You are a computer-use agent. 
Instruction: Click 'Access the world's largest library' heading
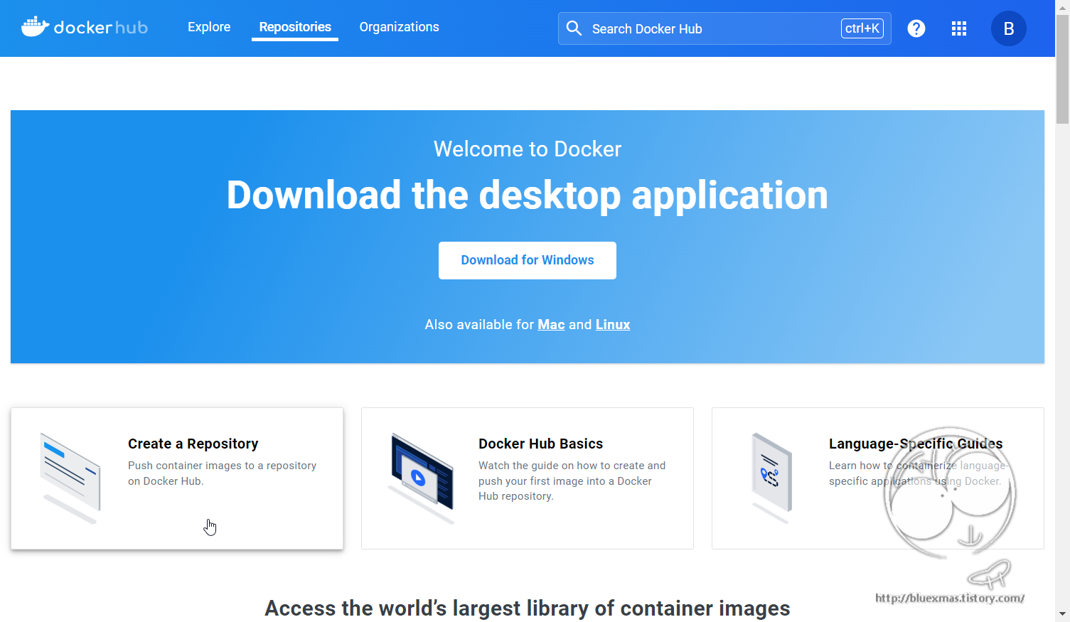528,608
